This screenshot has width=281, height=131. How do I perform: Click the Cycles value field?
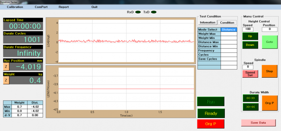click(x=229, y=55)
